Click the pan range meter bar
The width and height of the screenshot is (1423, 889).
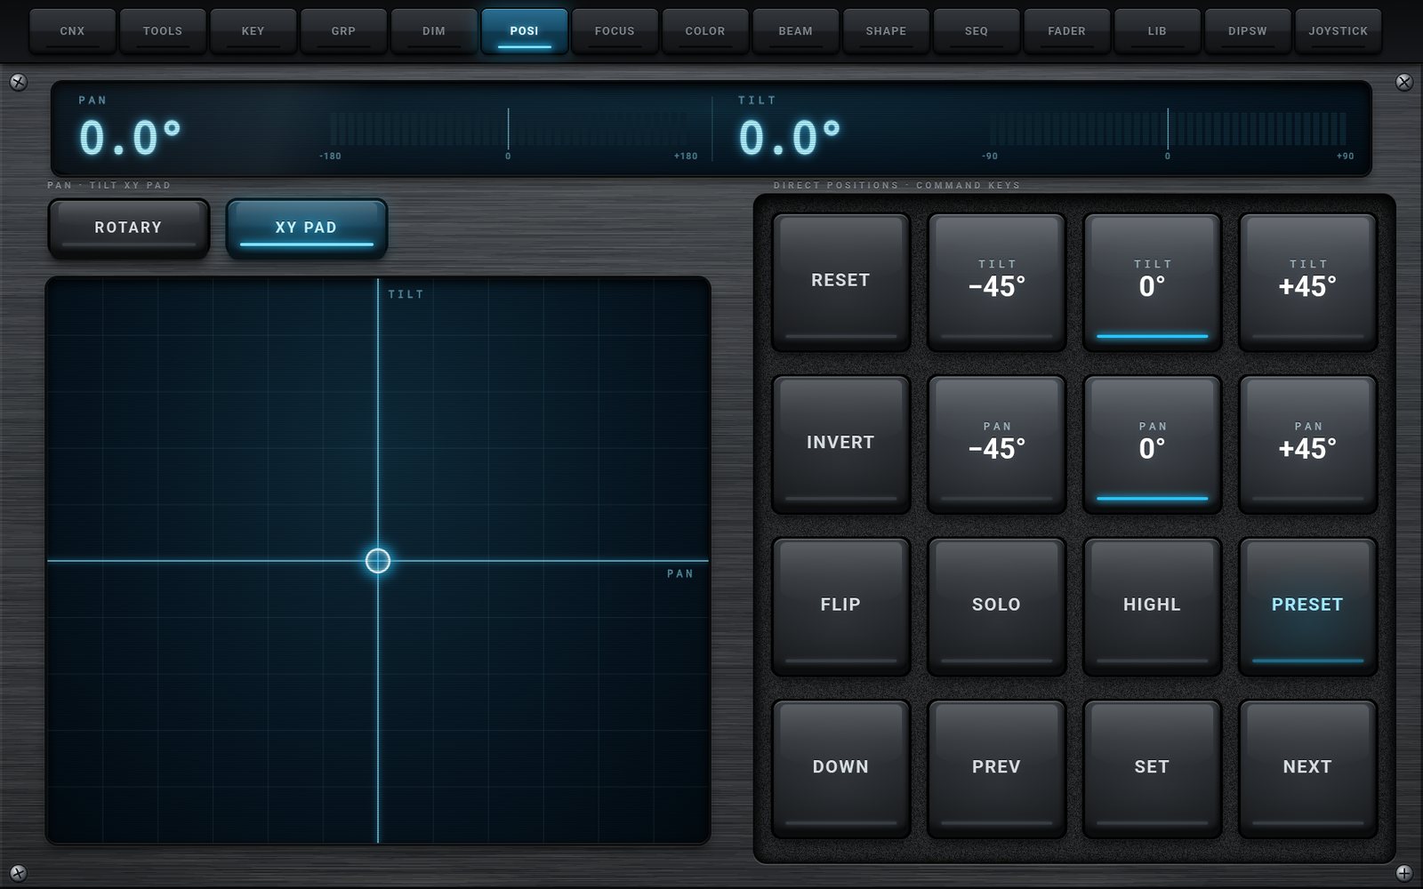pyautogui.click(x=509, y=129)
